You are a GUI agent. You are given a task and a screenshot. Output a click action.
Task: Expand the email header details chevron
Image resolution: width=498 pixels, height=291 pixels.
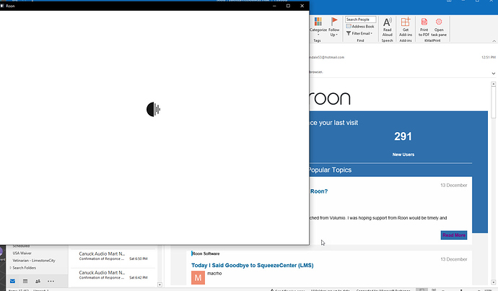tap(493, 74)
